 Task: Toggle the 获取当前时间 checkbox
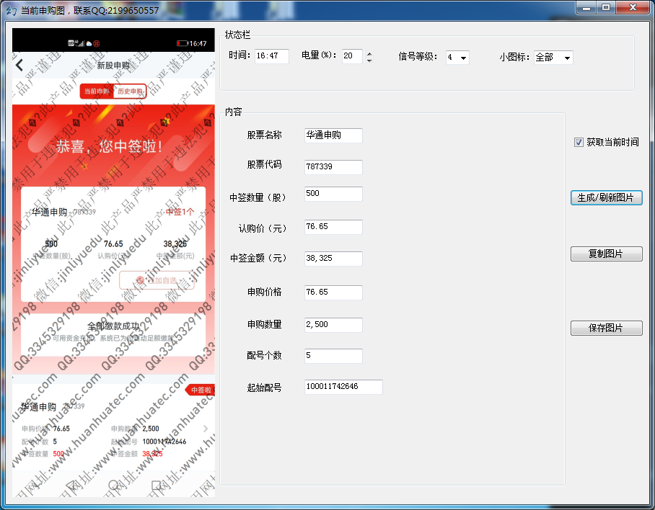579,143
